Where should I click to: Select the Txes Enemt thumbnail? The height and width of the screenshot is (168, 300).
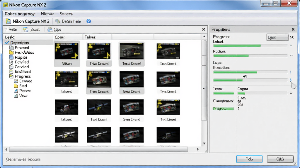click(x=168, y=54)
